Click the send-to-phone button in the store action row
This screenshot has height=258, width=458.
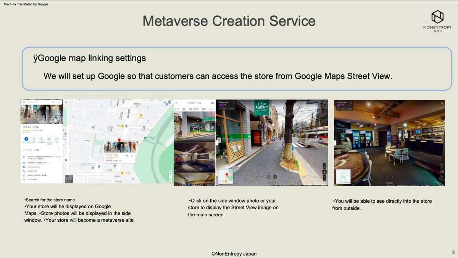[x=49, y=139]
